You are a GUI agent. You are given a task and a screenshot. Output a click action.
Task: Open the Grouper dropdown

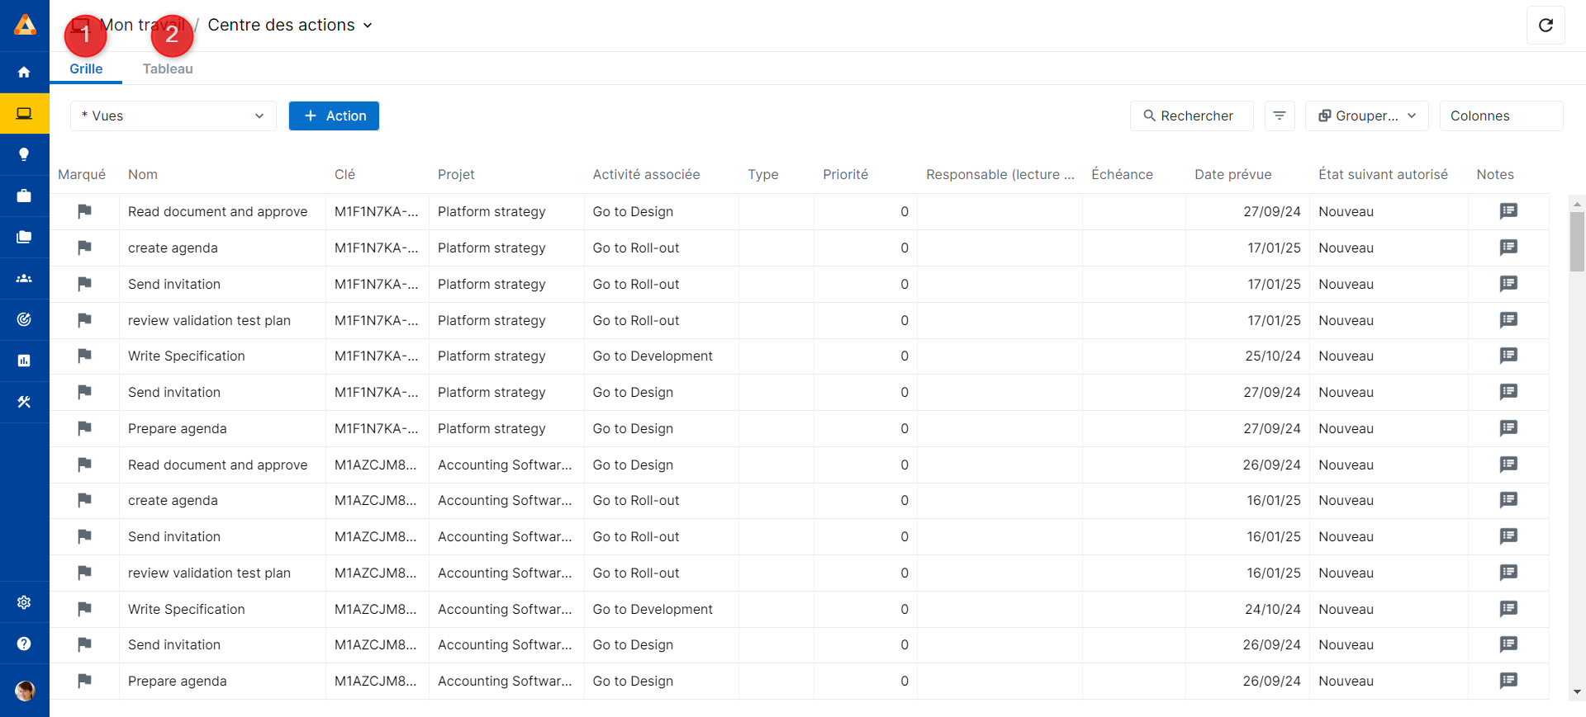coord(1367,116)
